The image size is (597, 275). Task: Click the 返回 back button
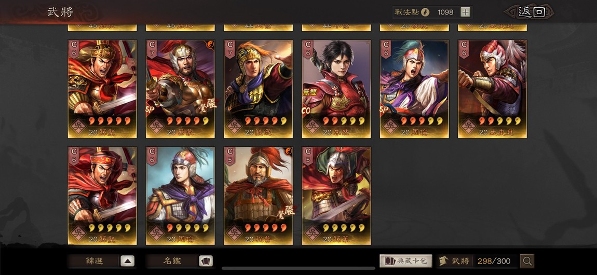point(531,12)
